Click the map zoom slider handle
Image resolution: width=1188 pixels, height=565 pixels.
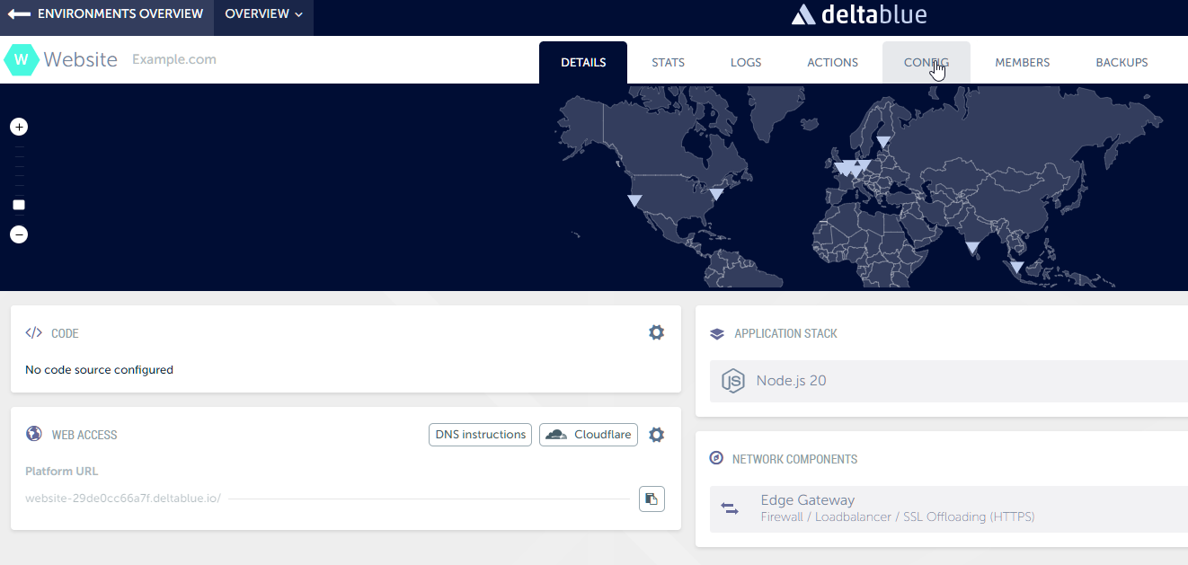click(19, 205)
